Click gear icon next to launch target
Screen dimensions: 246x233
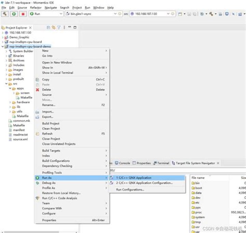point(173,14)
